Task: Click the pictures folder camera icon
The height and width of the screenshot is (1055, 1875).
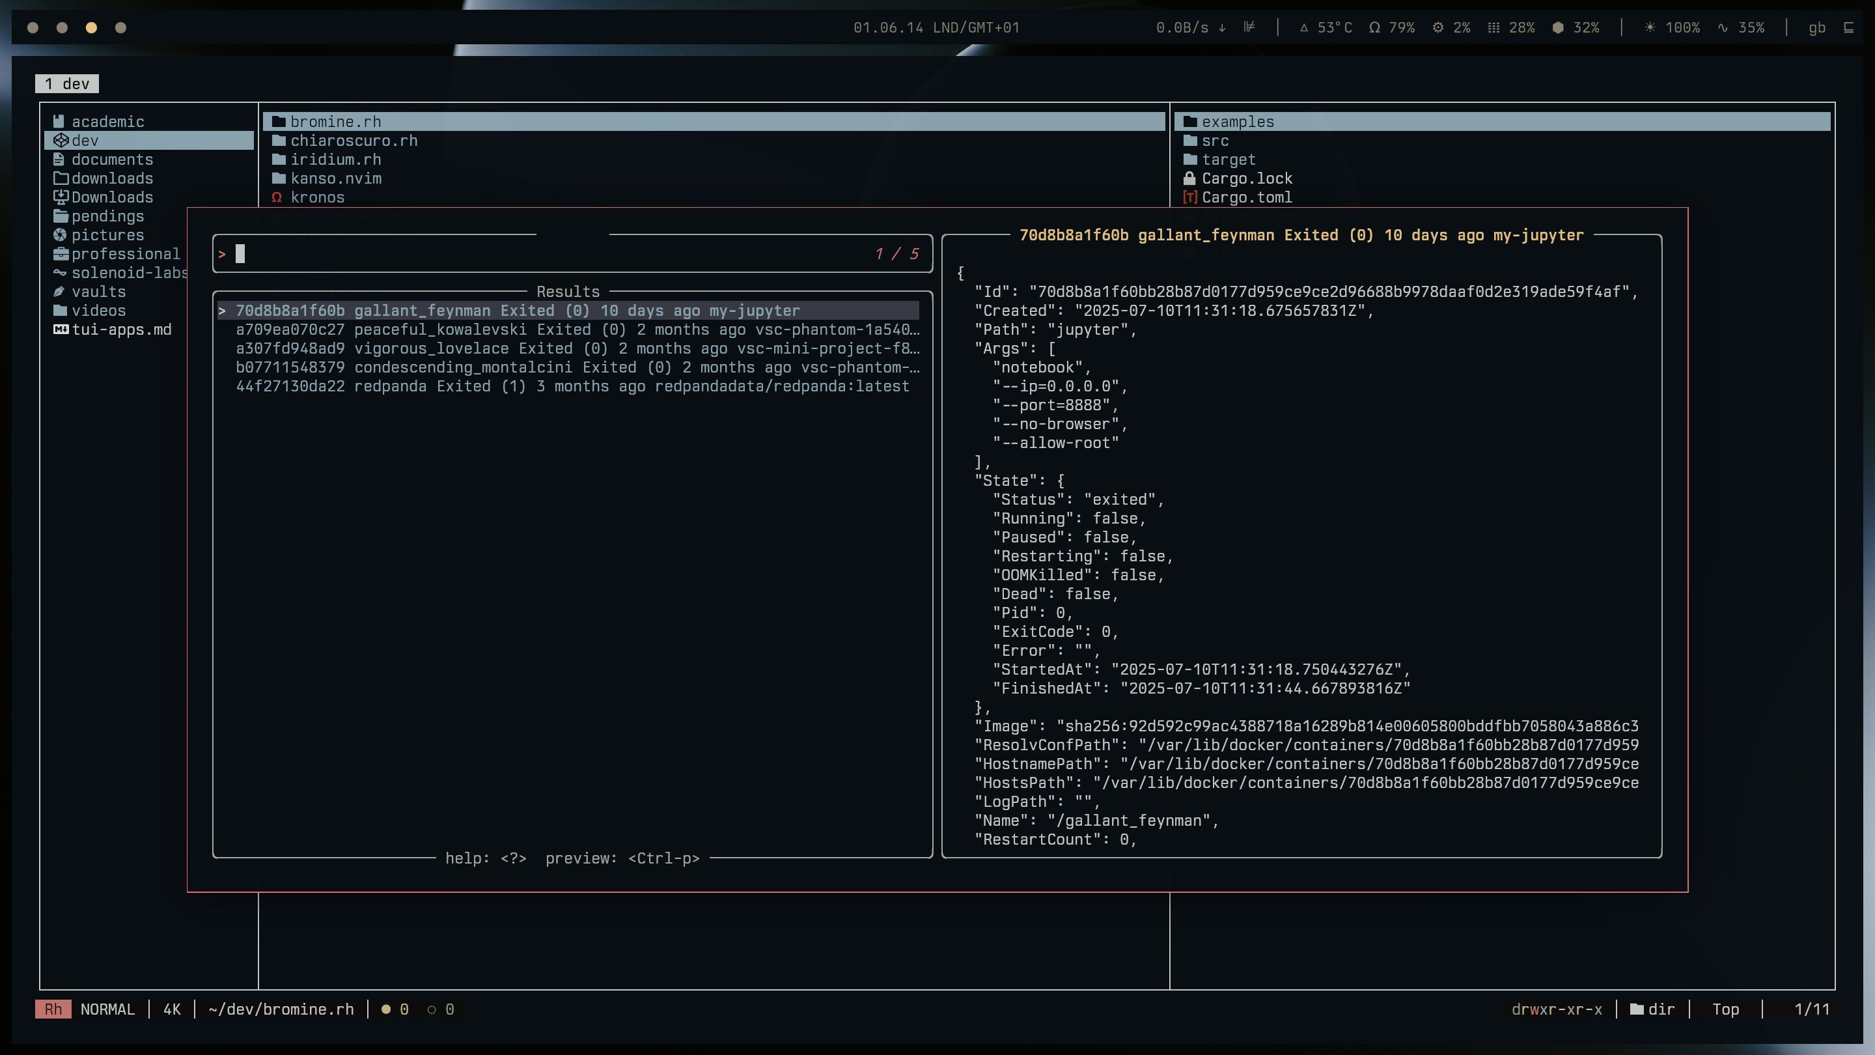Action: [60, 235]
